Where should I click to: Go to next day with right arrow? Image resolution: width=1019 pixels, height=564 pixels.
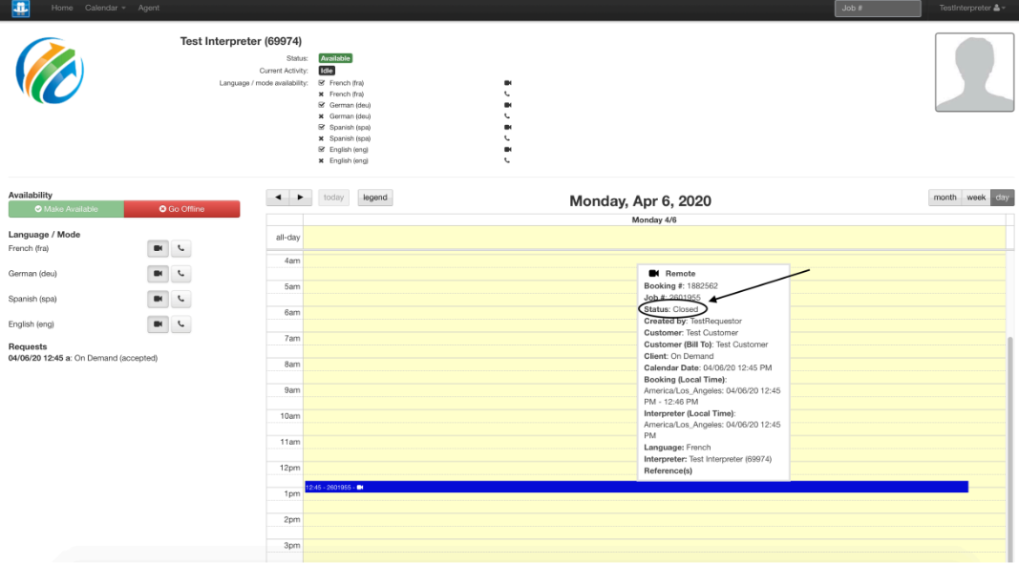coord(300,198)
